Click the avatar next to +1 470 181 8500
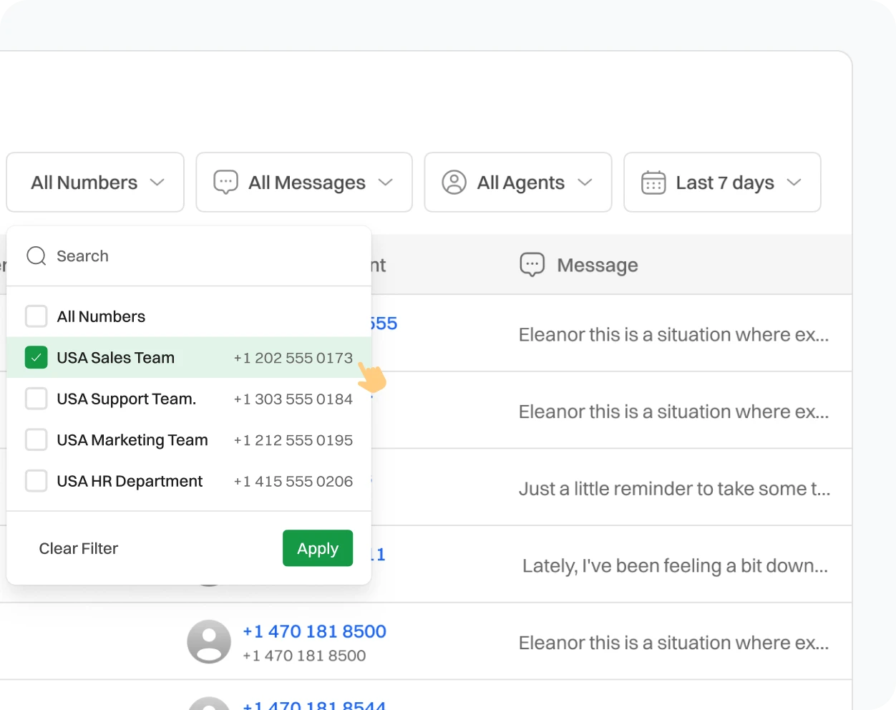This screenshot has width=896, height=710. 209,641
